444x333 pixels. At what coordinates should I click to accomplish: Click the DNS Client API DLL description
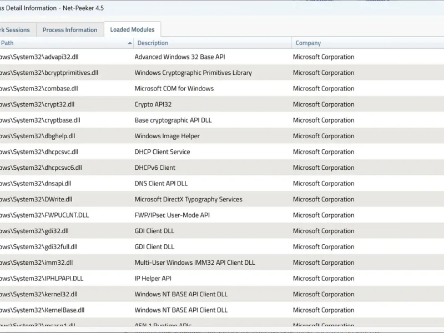tap(161, 184)
